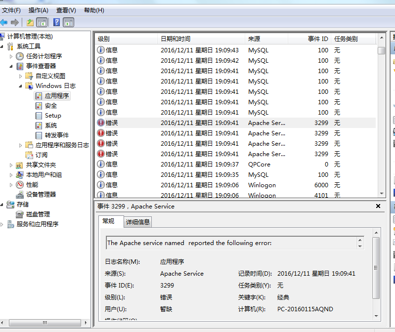Expand the 应用程序和服务日志 node
This screenshot has height=332, width=395.
pos(21,145)
